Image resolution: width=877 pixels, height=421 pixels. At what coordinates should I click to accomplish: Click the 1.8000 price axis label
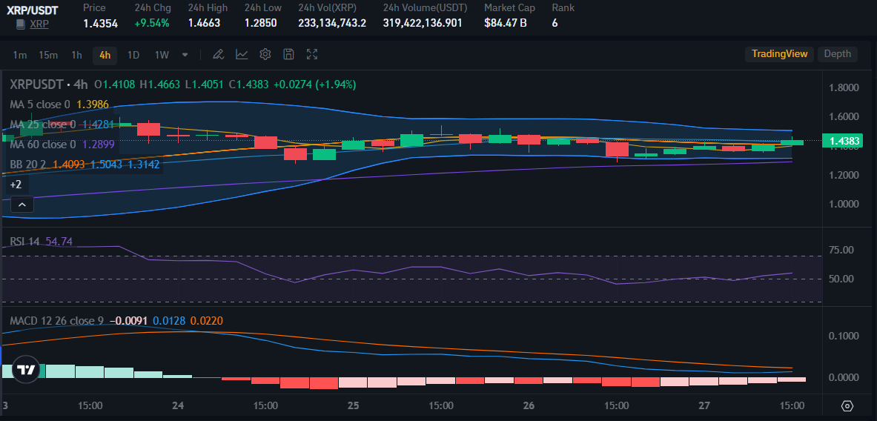844,87
